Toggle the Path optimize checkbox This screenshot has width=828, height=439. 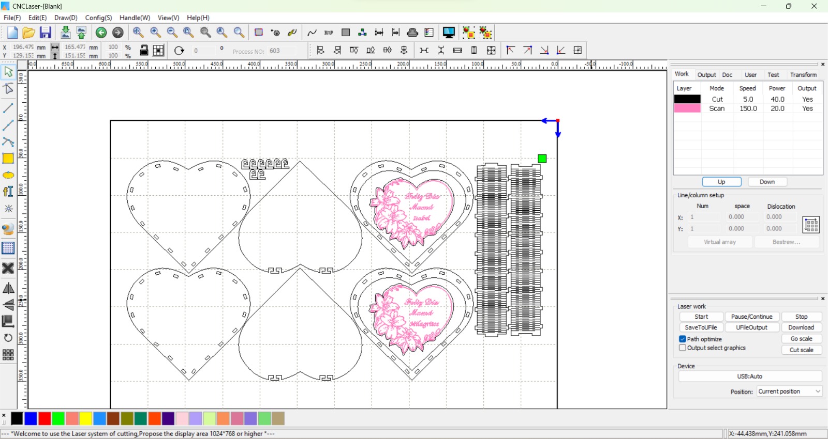point(683,339)
